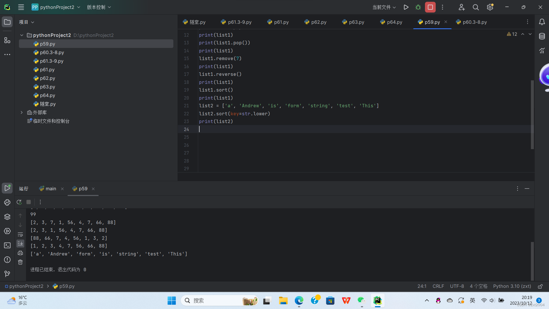
Task: Open the 当前文件 run configuration dropdown
Action: pyautogui.click(x=384, y=7)
